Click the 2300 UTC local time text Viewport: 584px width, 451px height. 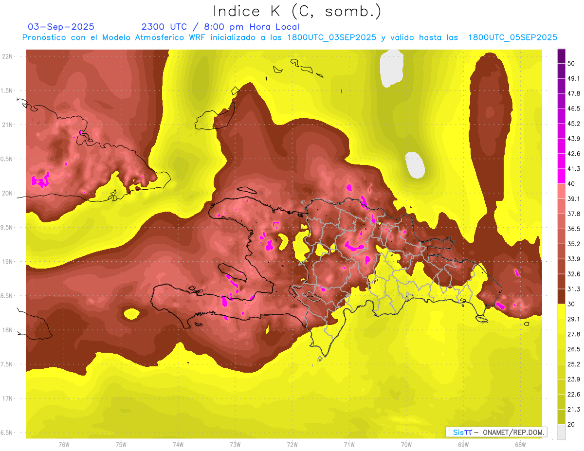pos(220,27)
